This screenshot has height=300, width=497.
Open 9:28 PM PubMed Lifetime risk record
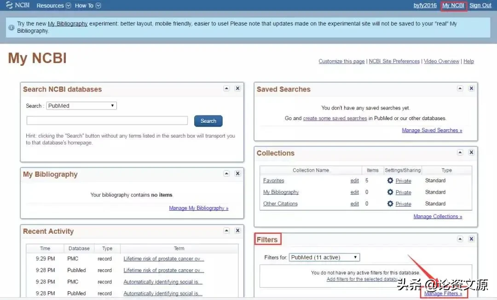pos(163,270)
